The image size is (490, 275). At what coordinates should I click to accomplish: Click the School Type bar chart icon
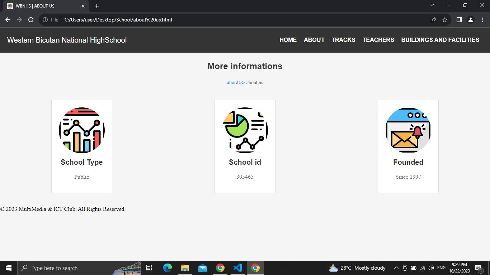click(x=81, y=130)
